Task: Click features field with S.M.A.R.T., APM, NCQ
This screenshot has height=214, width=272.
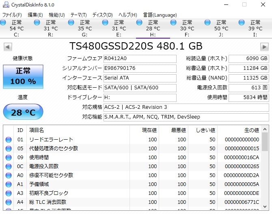Action: click(x=186, y=117)
